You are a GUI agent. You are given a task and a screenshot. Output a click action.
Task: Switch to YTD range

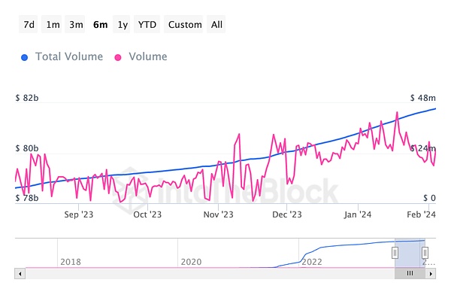pyautogui.click(x=147, y=24)
